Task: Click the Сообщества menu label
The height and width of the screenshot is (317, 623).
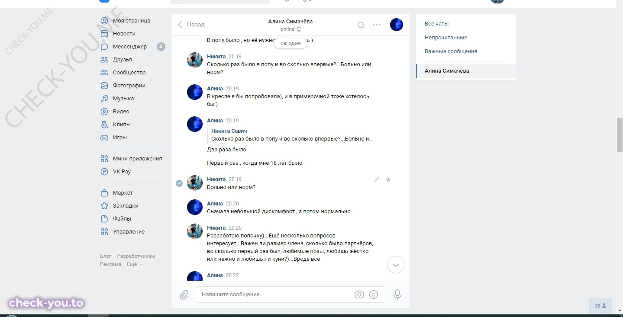Action: [x=129, y=73]
